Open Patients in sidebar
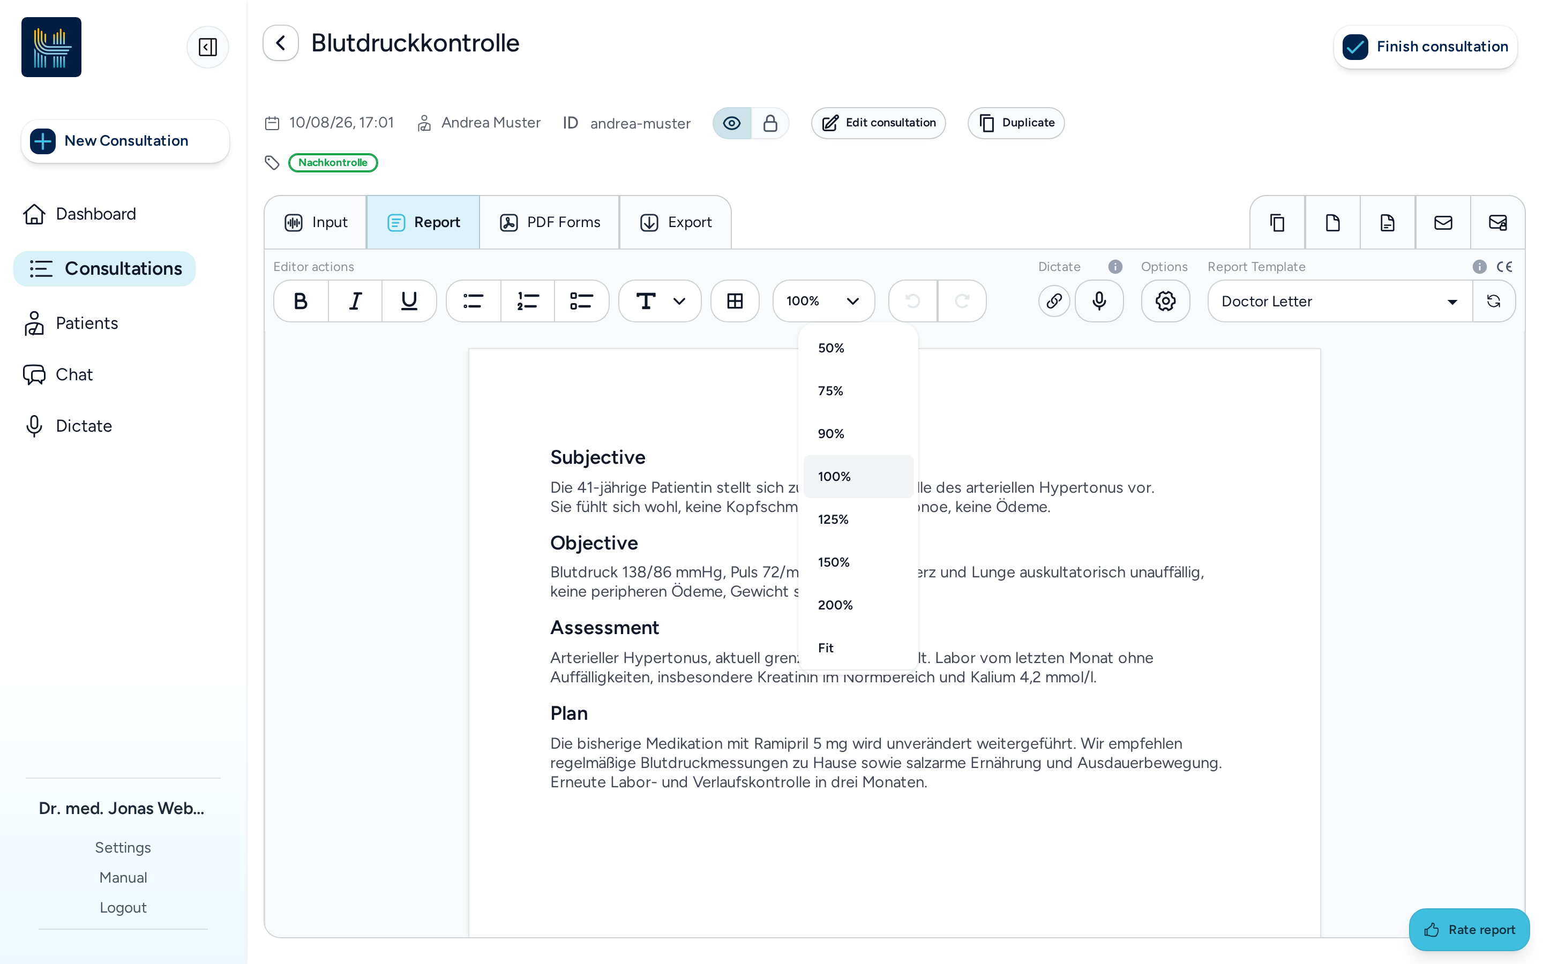The height and width of the screenshot is (964, 1543). pos(71,323)
